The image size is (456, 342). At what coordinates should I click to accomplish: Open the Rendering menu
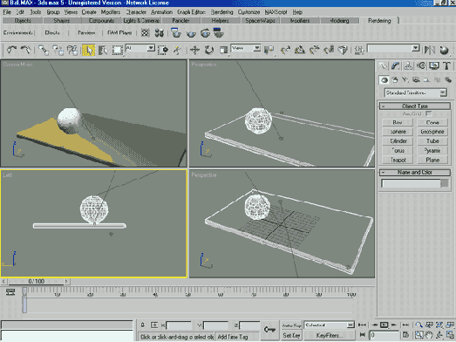221,12
